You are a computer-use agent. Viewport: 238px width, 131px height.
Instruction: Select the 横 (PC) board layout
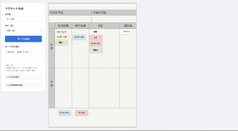click(x=7, y=52)
